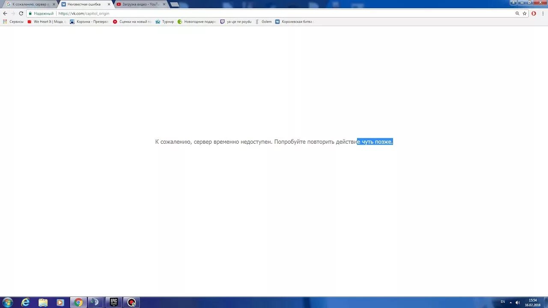Open the 'Сценки на новый го' bookmark
The width and height of the screenshot is (548, 308).
click(132, 21)
